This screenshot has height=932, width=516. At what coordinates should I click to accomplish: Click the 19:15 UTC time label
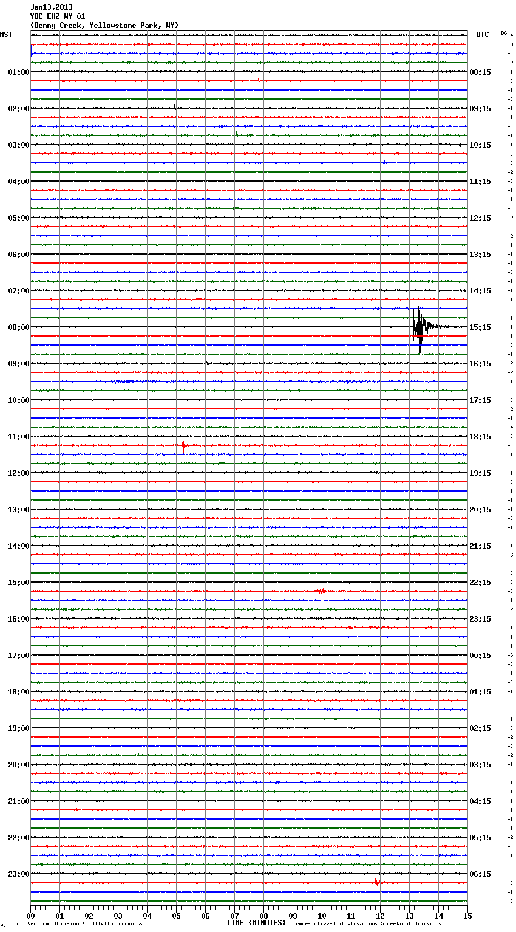tap(480, 473)
